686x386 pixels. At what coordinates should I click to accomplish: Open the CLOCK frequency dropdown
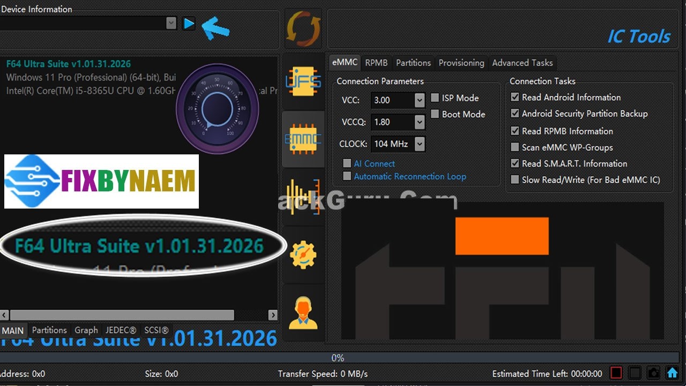420,144
